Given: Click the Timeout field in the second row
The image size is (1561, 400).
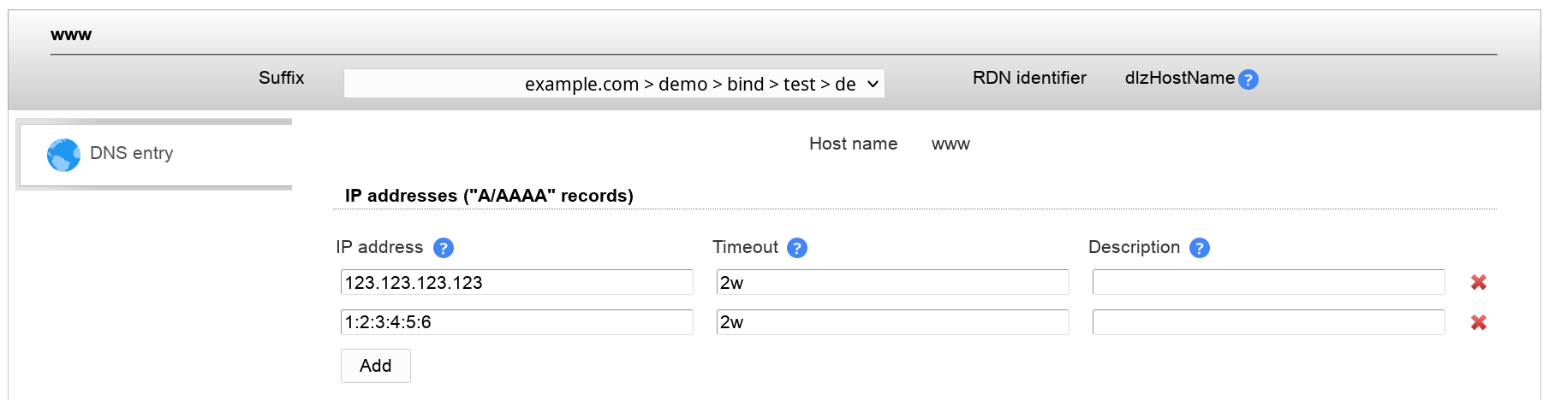Looking at the screenshot, I should (x=892, y=322).
